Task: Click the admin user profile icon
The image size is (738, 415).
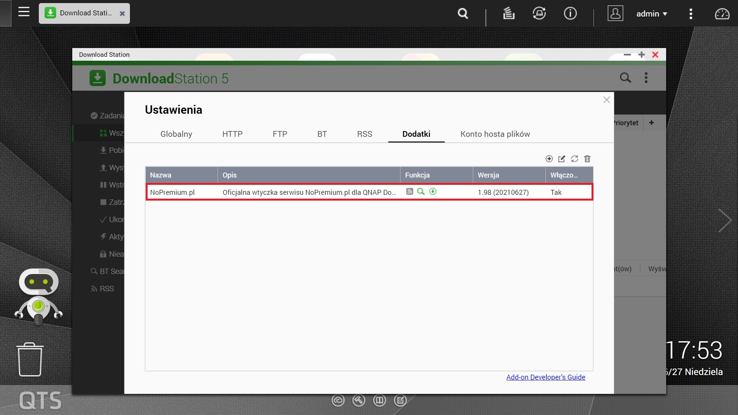Action: tap(615, 13)
